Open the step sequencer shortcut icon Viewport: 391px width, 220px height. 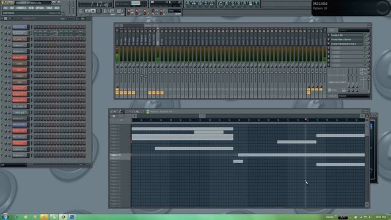tap(194, 3)
